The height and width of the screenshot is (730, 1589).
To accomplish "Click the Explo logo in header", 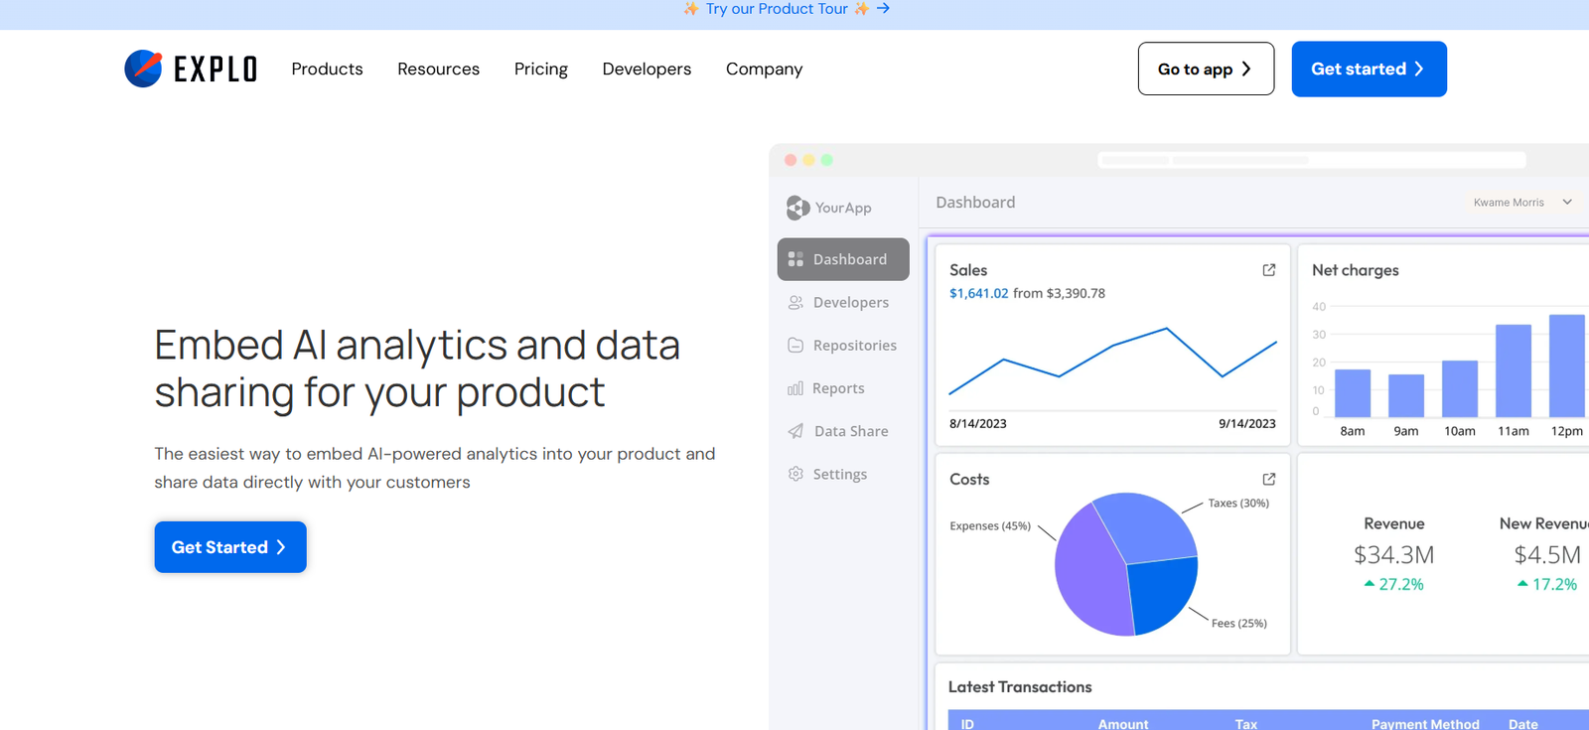I will click(x=191, y=69).
